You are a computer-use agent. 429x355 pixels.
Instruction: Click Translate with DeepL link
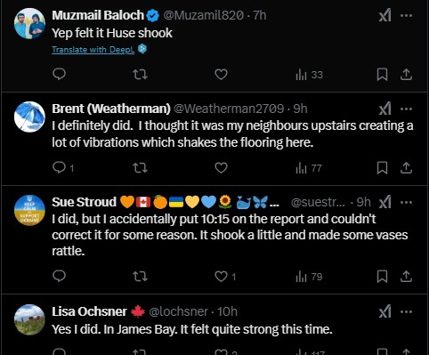93,50
